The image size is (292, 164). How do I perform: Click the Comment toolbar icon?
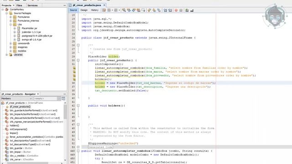pyautogui.click(x=187, y=10)
